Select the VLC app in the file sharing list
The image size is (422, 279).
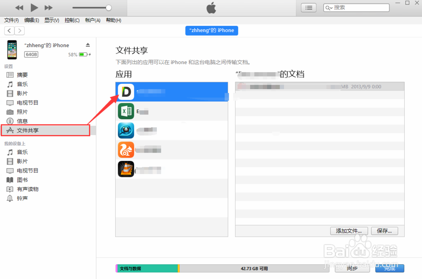pyautogui.click(x=126, y=169)
